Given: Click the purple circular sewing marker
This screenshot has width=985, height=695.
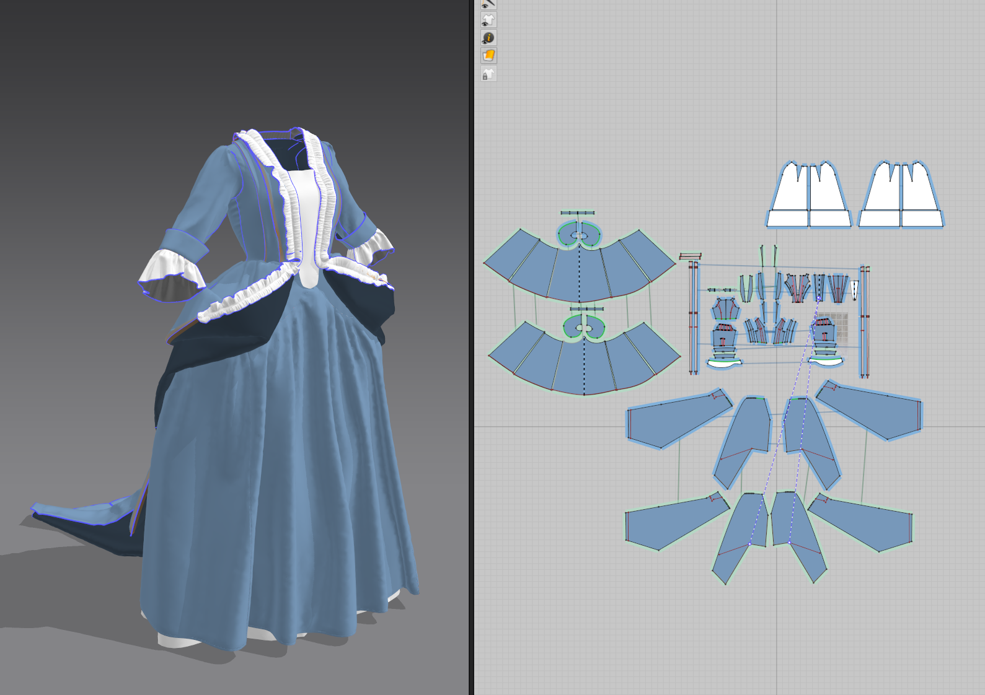Looking at the screenshot, I should coord(818,299).
